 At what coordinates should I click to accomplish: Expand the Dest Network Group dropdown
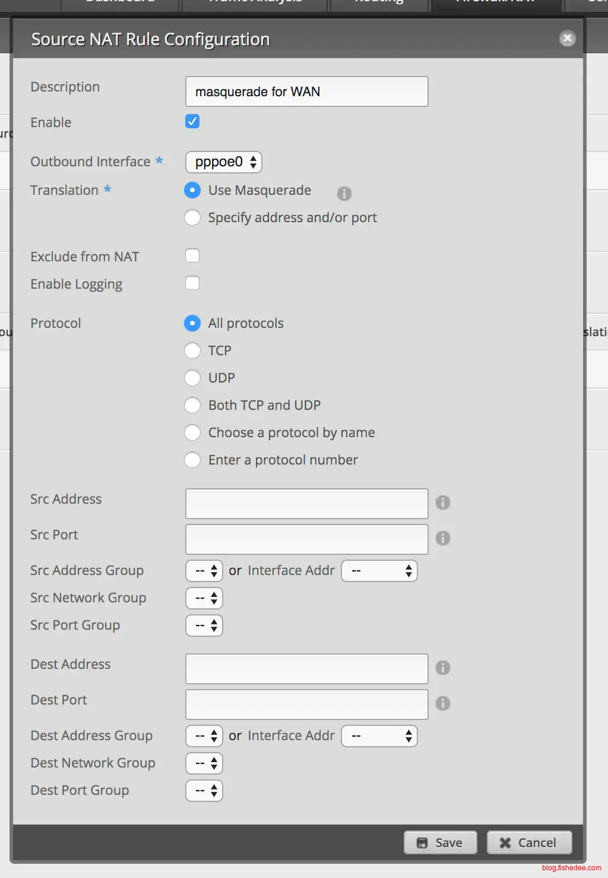click(204, 763)
